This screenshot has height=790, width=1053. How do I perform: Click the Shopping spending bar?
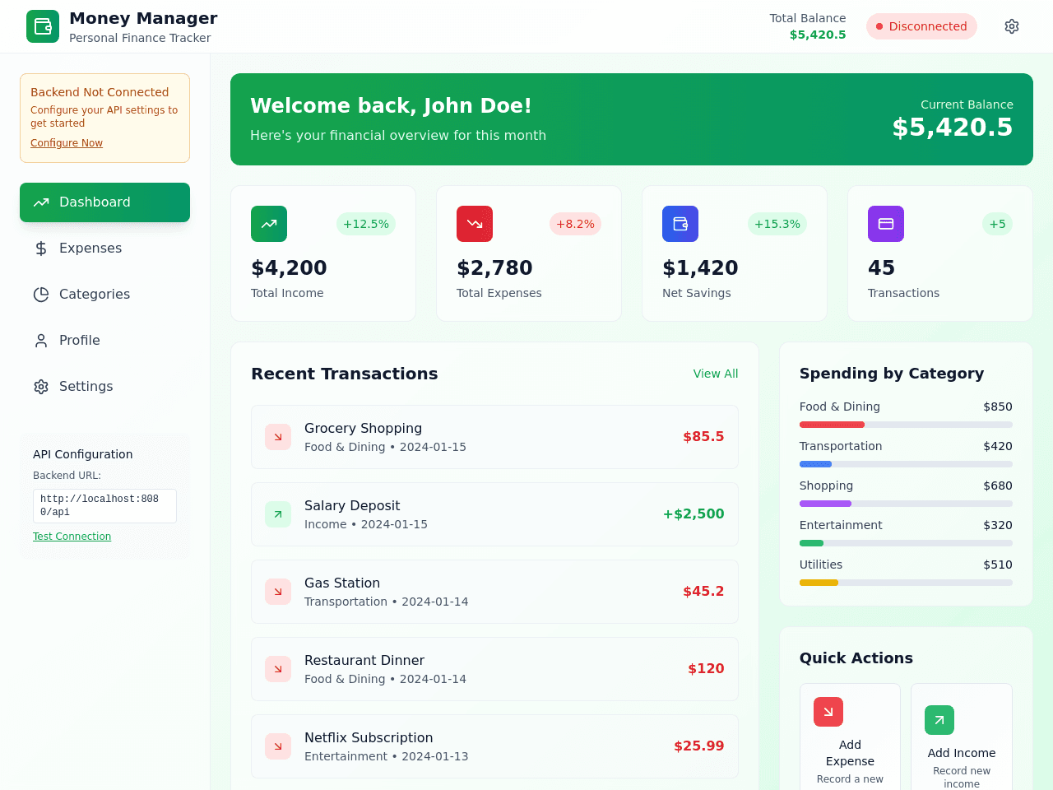tap(906, 504)
